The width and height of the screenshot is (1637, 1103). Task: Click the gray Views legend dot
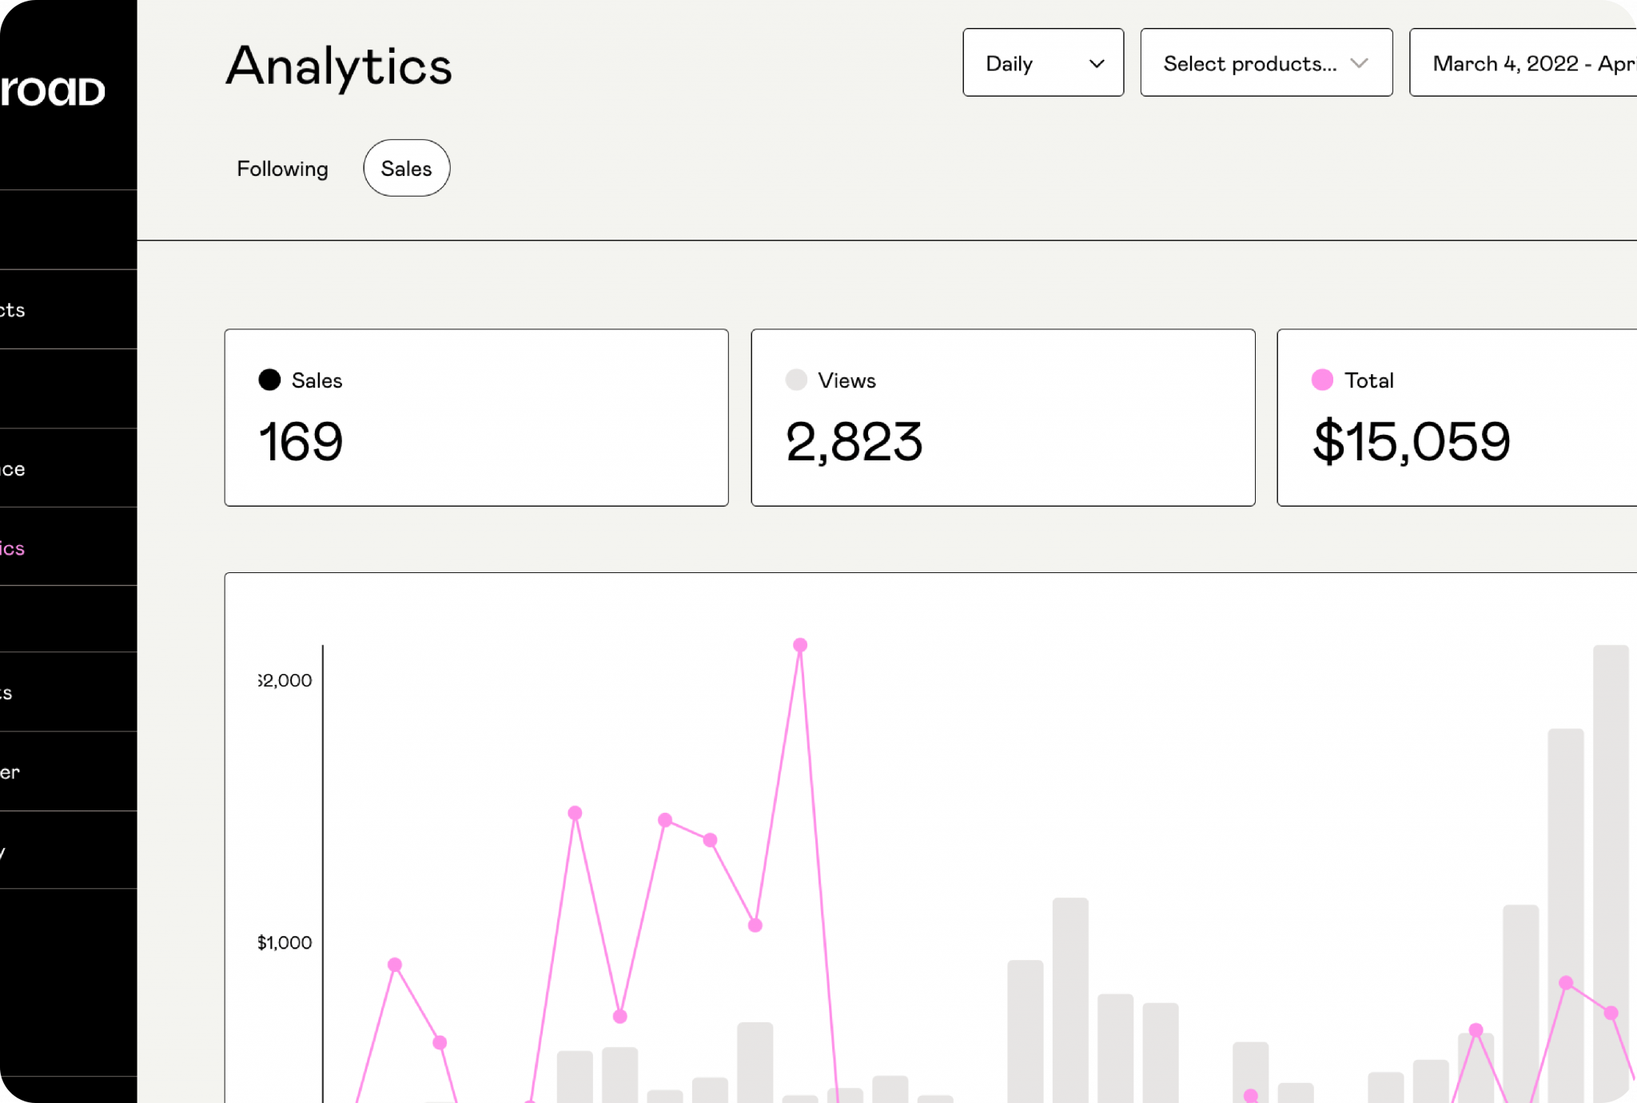[796, 380]
